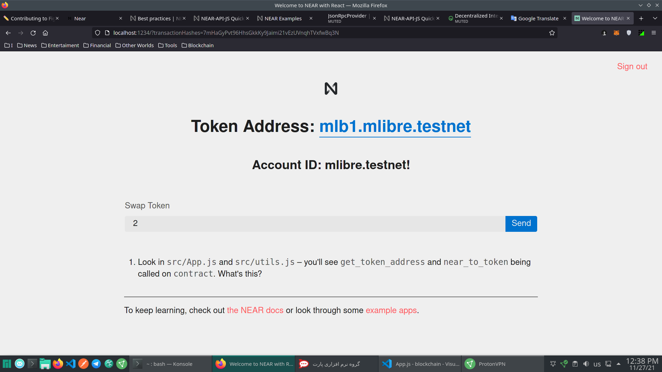Click the tracking protection shield icon

[98, 33]
